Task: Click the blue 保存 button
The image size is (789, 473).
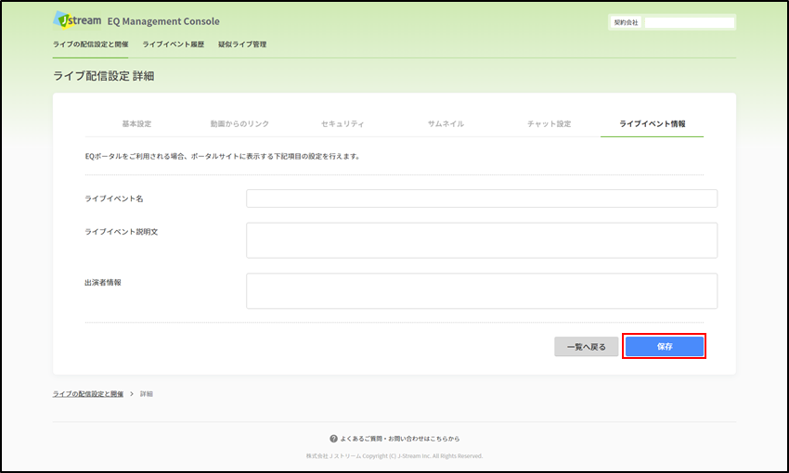Action: 665,346
